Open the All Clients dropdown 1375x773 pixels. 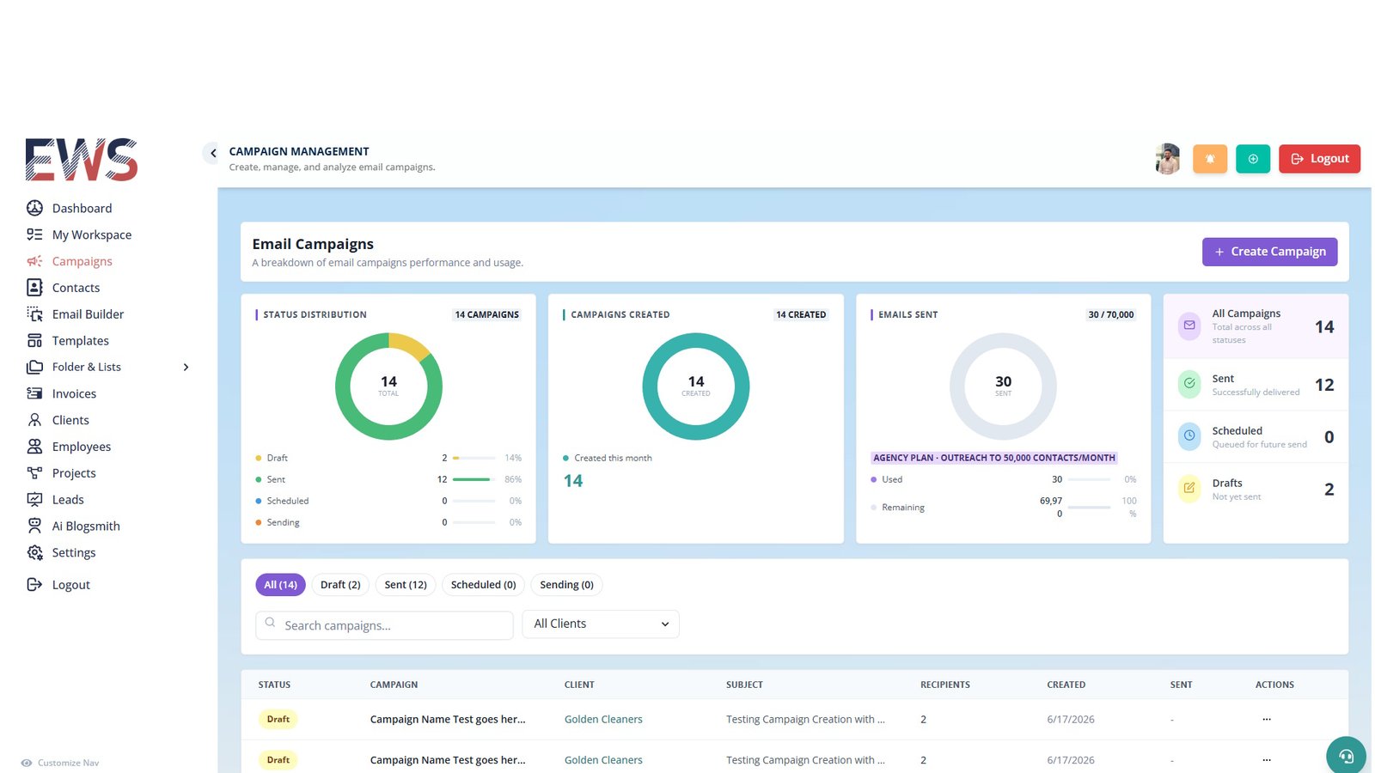coord(601,624)
